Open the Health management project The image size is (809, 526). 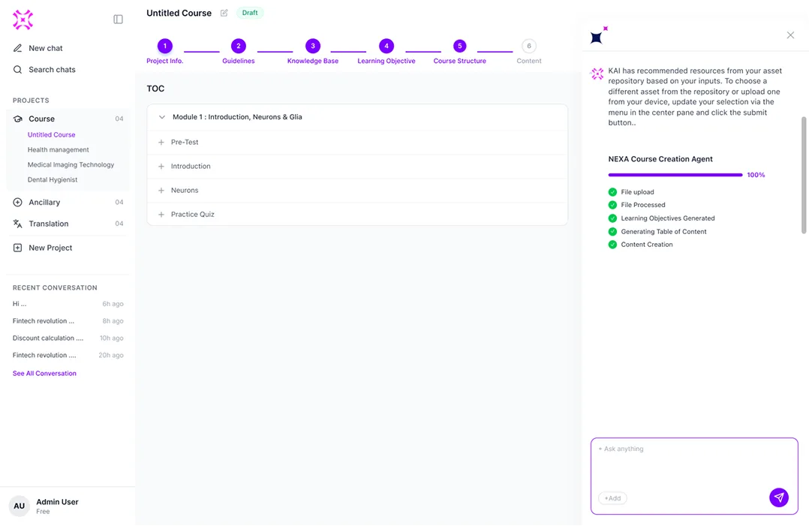[x=59, y=149]
